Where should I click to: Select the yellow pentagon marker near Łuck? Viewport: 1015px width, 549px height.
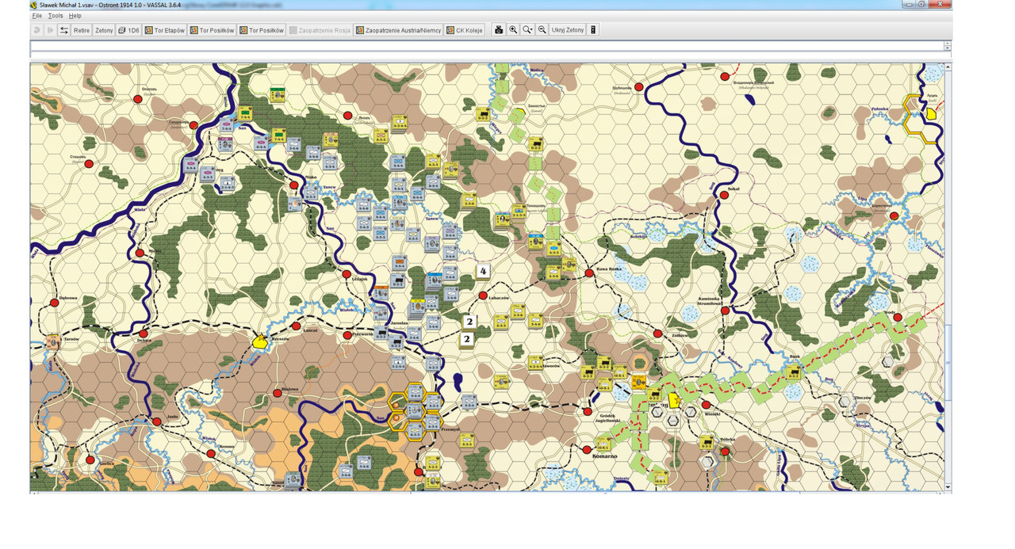click(931, 114)
